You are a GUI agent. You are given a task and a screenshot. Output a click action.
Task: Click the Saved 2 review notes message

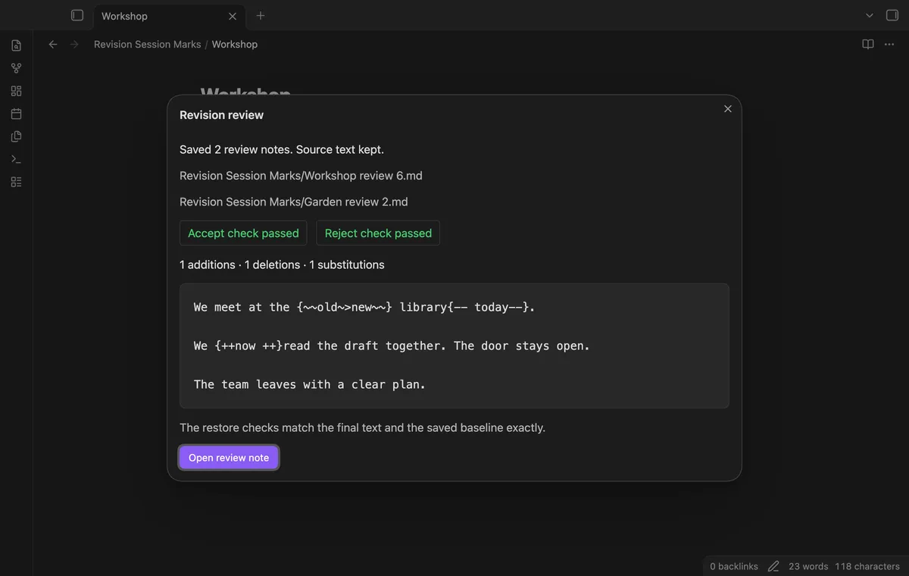pyautogui.click(x=282, y=149)
